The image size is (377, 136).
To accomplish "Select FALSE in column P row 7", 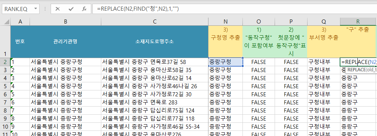I will (x=291, y=103).
